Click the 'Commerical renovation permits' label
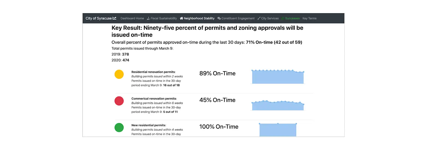This screenshot has width=427, height=160. (154, 99)
